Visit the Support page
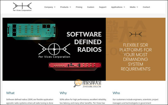168x105 pixels. pos(103,7)
